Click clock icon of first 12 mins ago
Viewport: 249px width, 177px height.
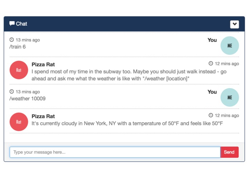point(211,63)
